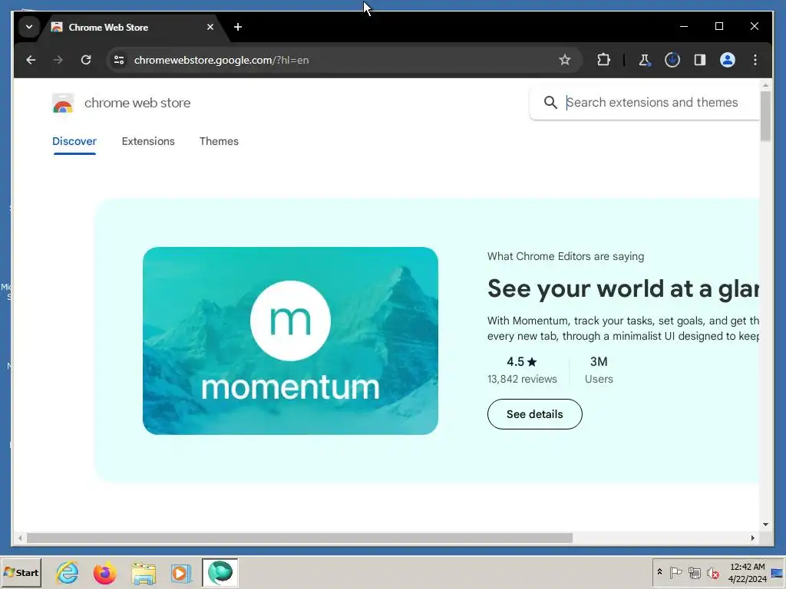Select the Discover tab

coord(74,142)
